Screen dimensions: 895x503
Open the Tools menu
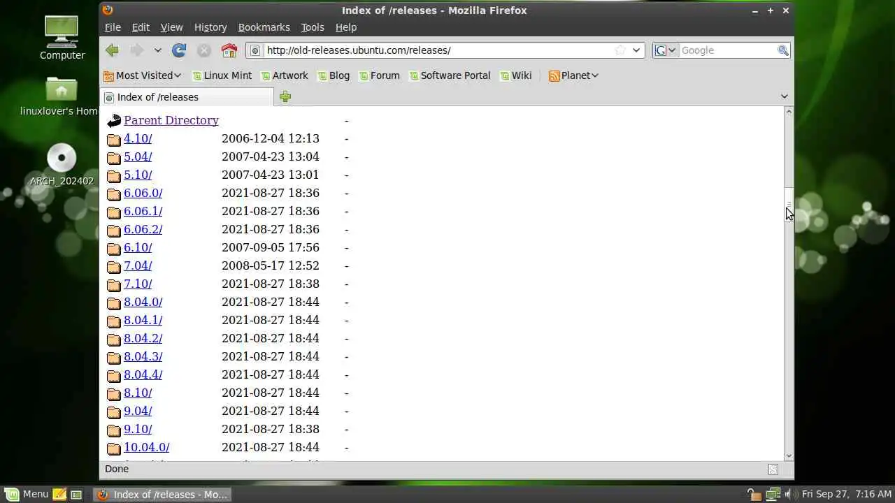point(313,27)
